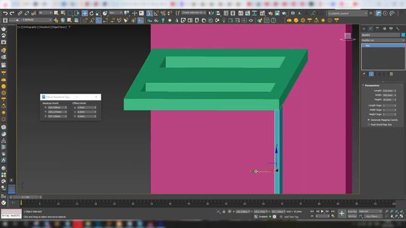Close the Move Transform Type-In dialog
Screen dimensions: 406x228
tap(96, 97)
